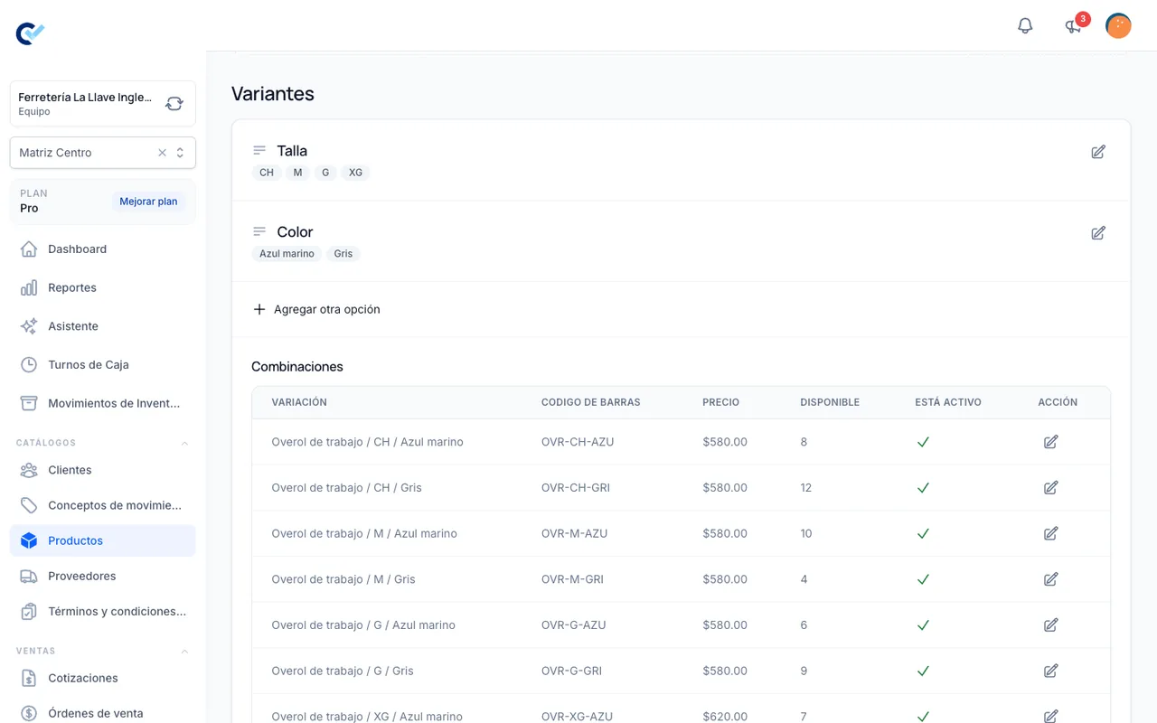Edit the M / Azul marino combination
The height and width of the screenshot is (723, 1157).
click(x=1050, y=534)
